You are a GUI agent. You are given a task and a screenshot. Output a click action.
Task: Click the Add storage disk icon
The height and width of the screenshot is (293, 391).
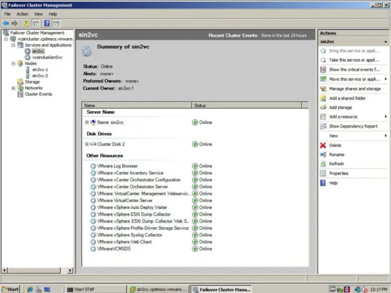(x=323, y=108)
